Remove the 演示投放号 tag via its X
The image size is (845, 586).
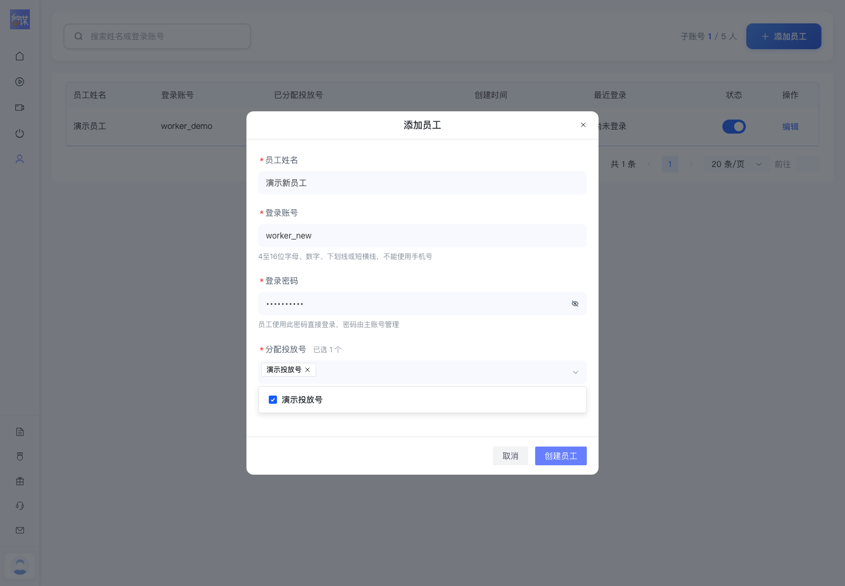pos(307,370)
